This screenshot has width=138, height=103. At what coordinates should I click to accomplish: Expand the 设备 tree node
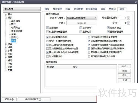pyautogui.click(x=6, y=44)
